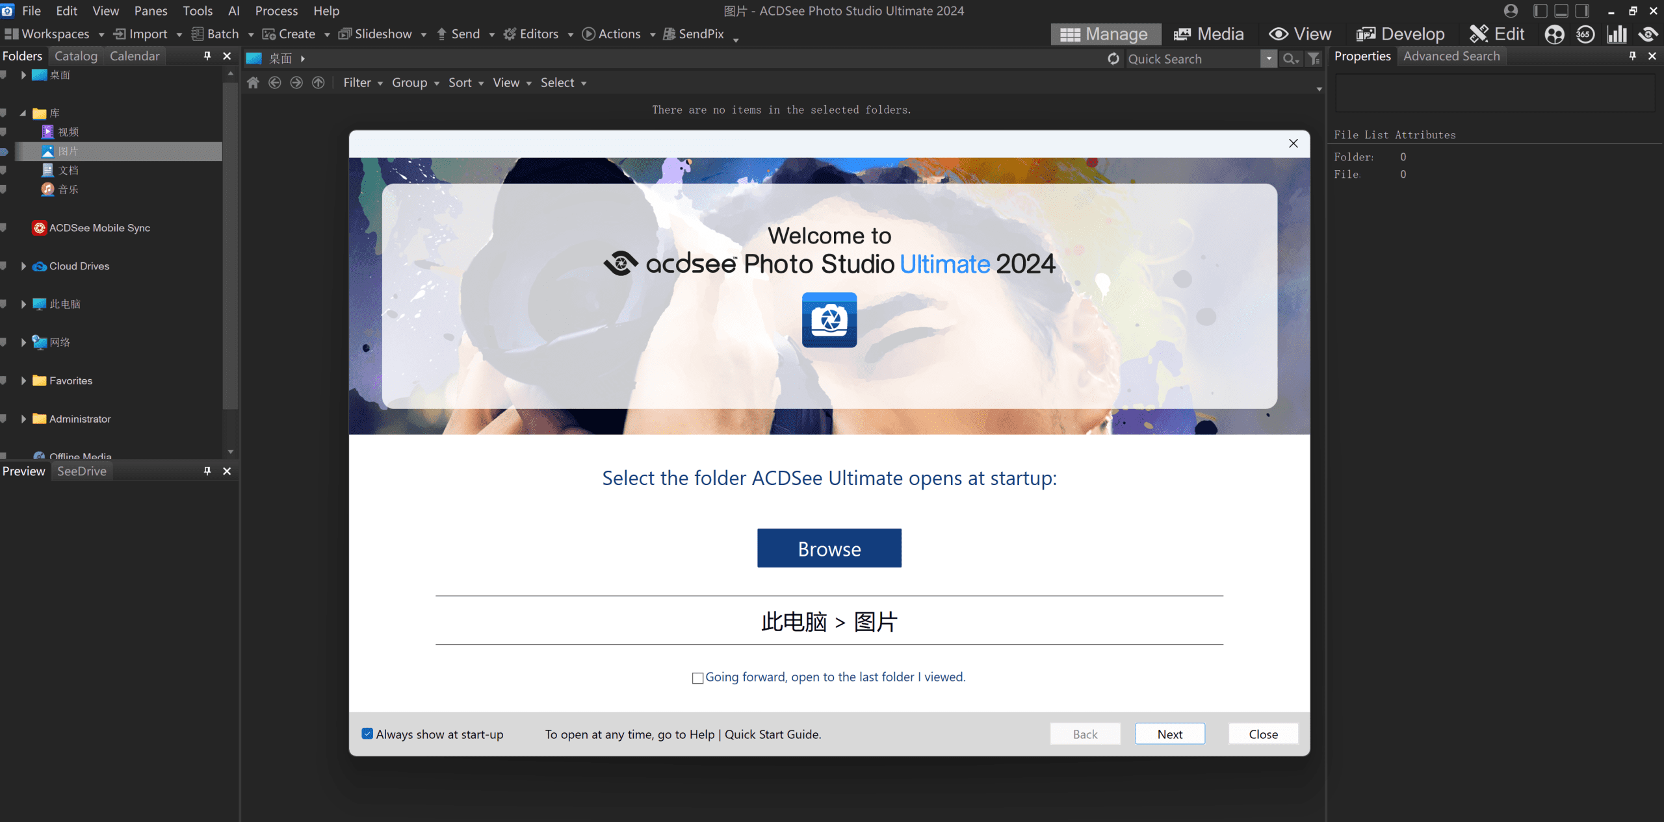Close the welcome dialog with the X
Viewport: 1664px width, 822px height.
1293,143
